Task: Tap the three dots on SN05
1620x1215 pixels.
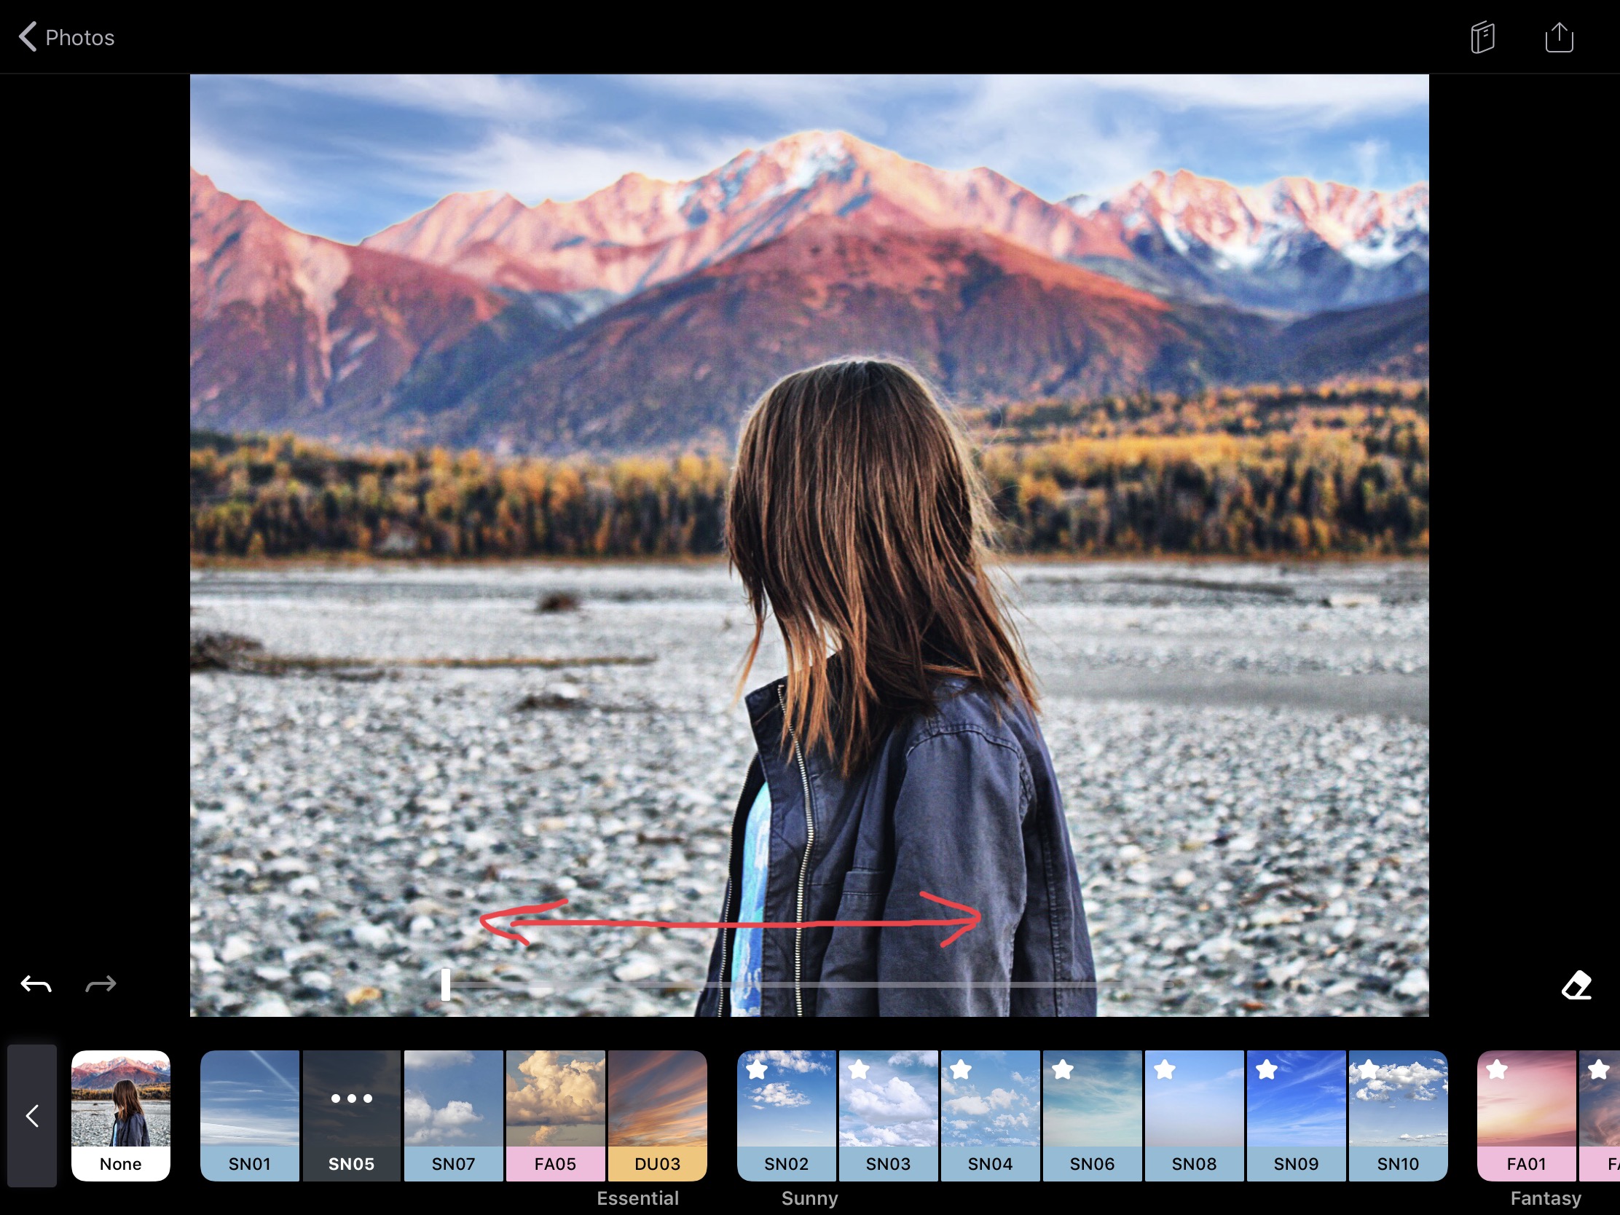Action: pyautogui.click(x=352, y=1098)
